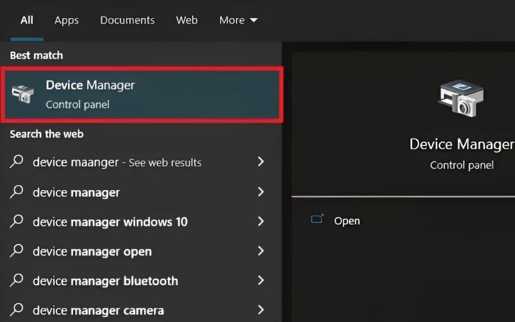Click the Open window icon beside Open
The height and width of the screenshot is (322, 515).
(317, 219)
